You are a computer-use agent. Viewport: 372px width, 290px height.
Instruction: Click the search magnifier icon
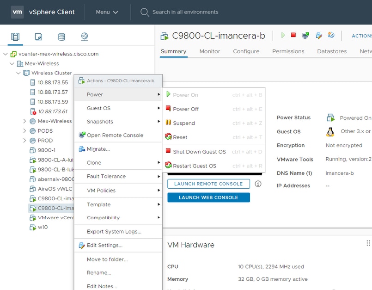coord(145,12)
